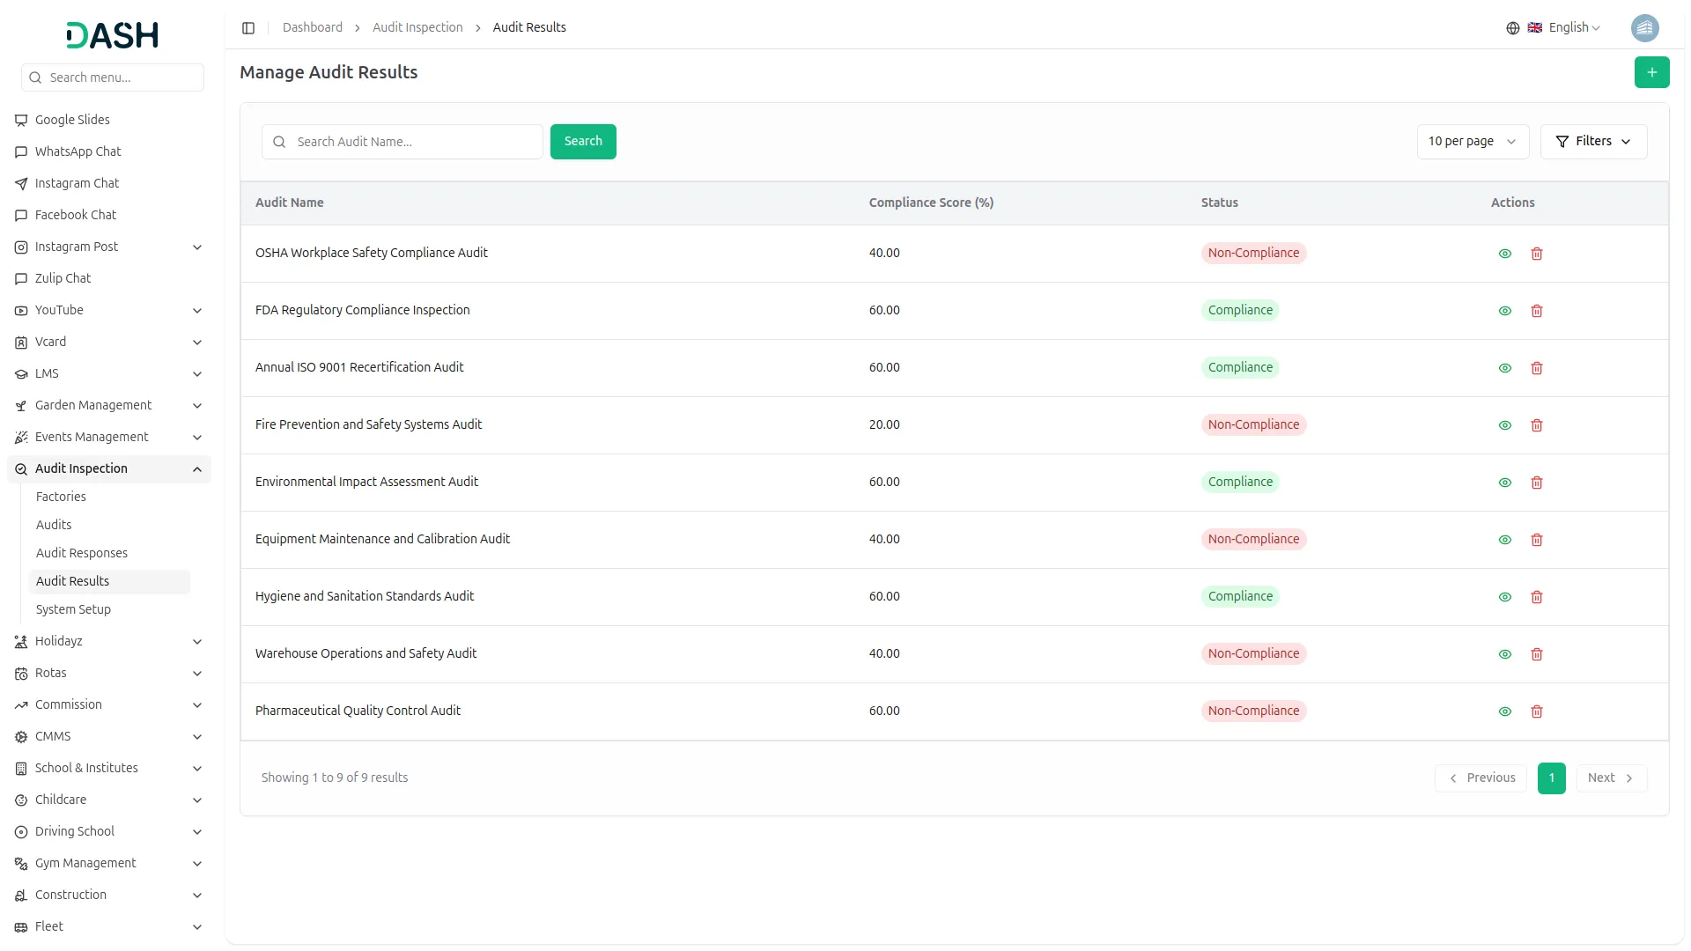Go to the Next results page
The width and height of the screenshot is (1691, 951).
(x=1610, y=778)
